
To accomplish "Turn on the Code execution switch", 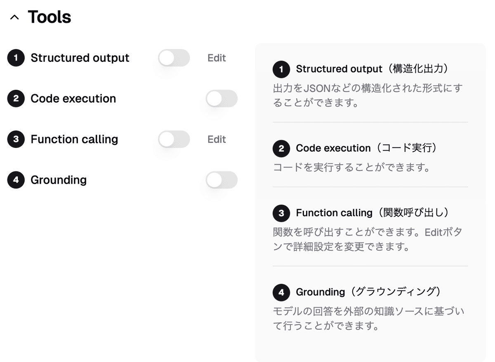I will (x=222, y=99).
